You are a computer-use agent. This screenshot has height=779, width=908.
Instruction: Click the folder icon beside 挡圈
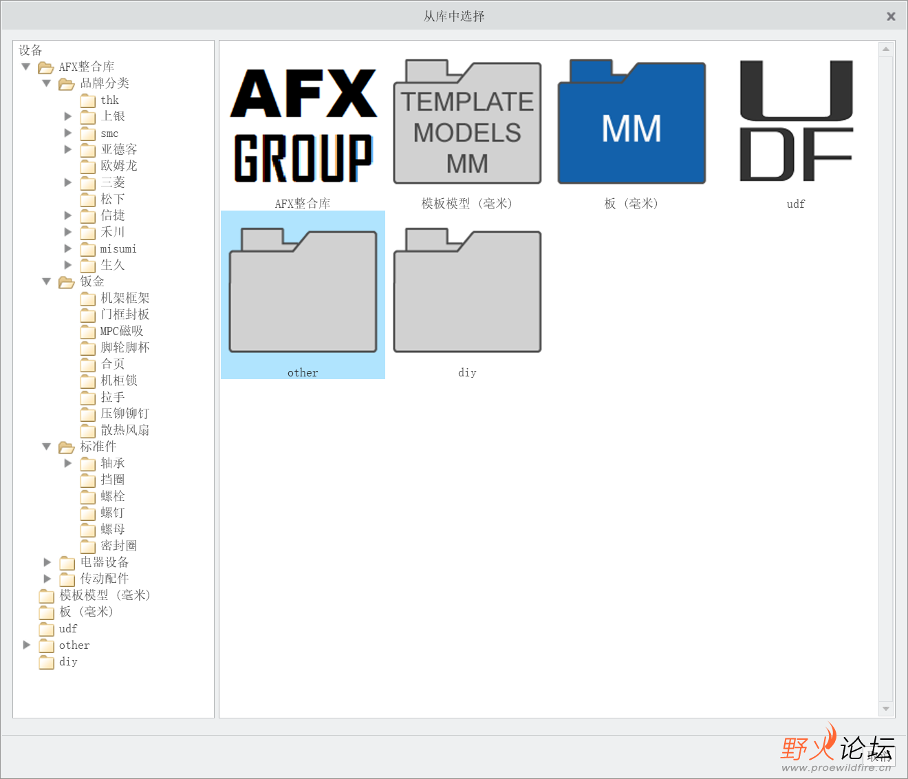[x=87, y=480]
